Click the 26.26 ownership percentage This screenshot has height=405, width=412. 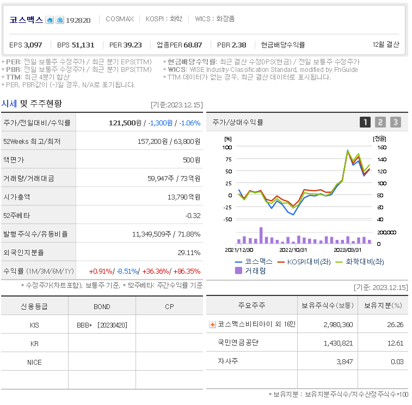click(x=395, y=325)
